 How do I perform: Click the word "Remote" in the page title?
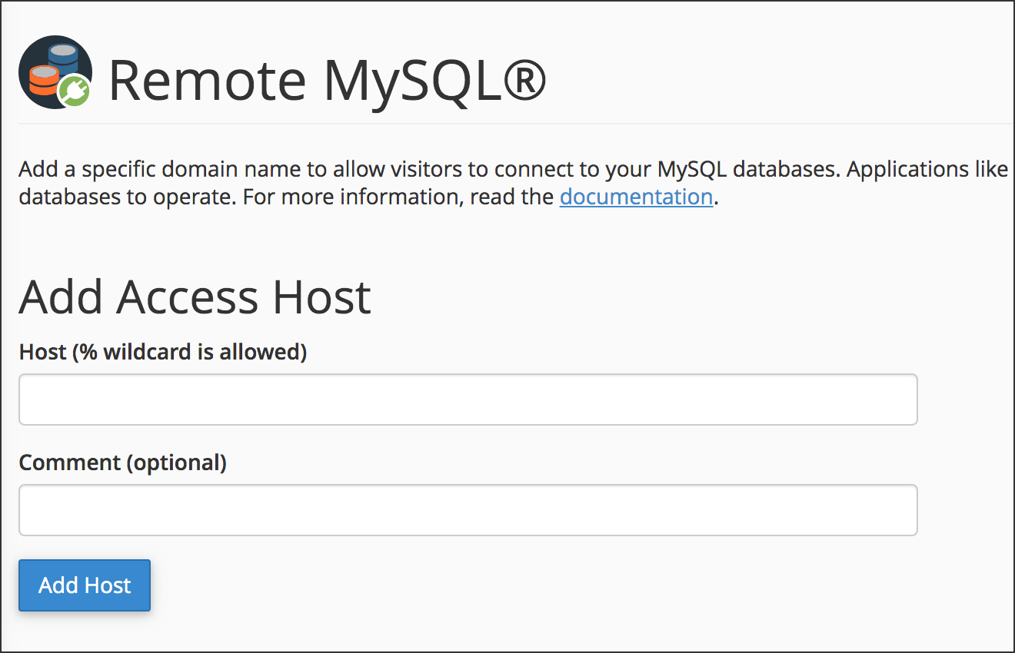point(208,79)
